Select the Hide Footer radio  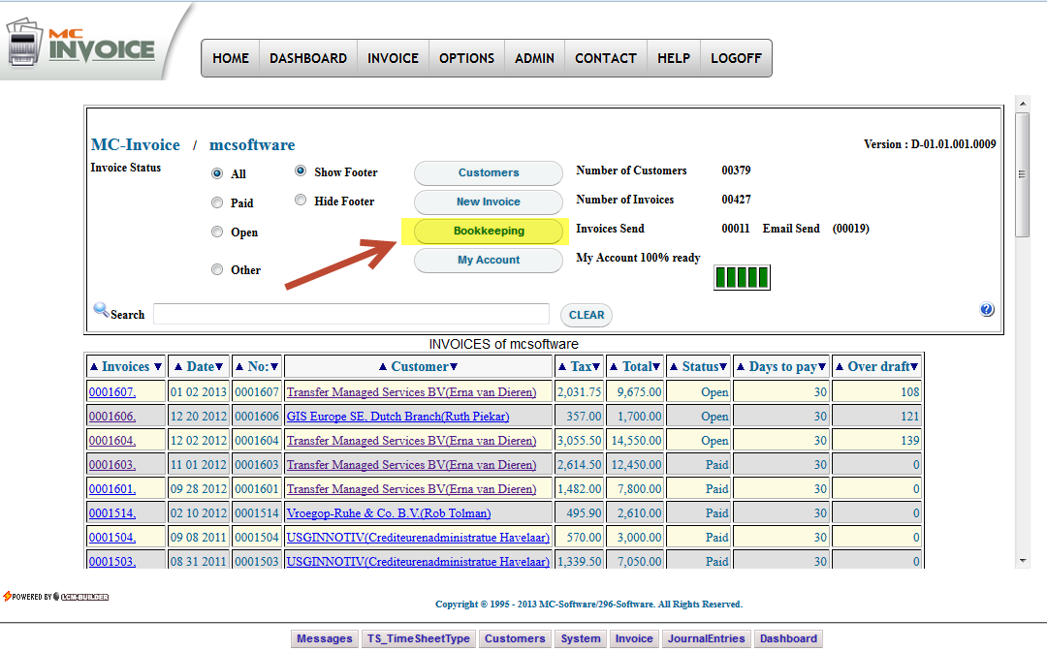301,200
